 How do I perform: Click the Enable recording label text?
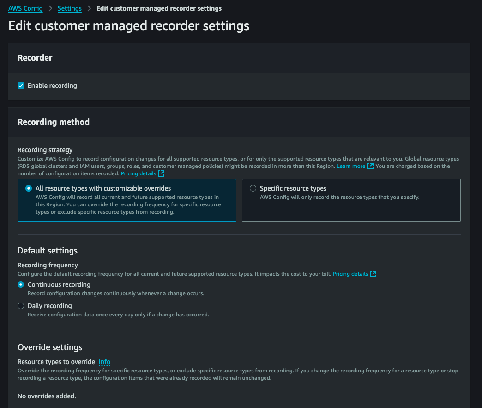point(52,86)
